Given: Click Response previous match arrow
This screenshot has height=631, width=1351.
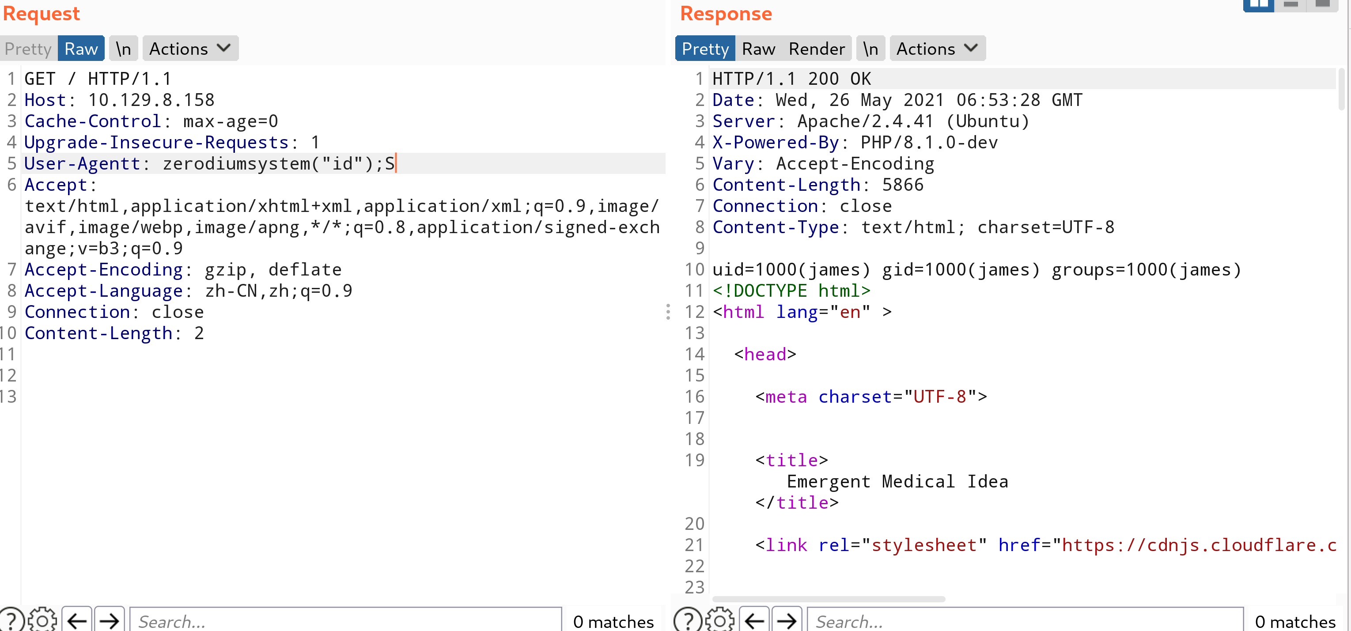Looking at the screenshot, I should [754, 620].
